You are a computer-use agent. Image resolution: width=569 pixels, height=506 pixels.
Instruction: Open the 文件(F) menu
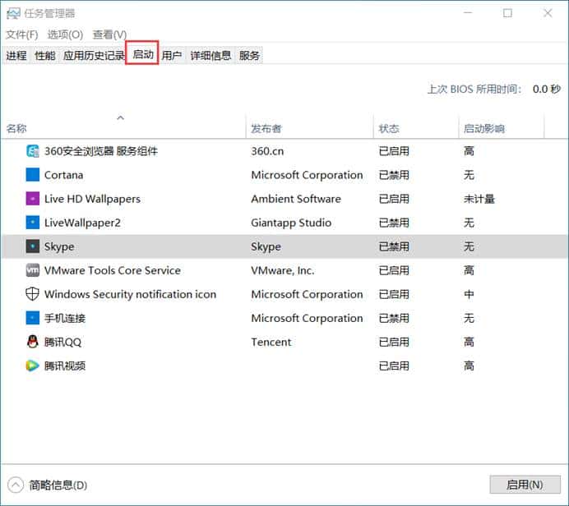pyautogui.click(x=21, y=34)
